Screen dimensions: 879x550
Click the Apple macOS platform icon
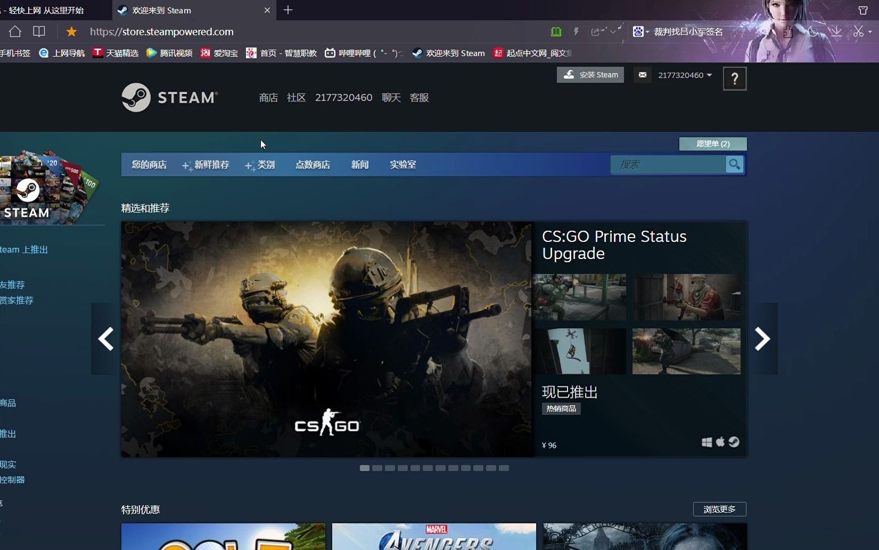point(720,442)
